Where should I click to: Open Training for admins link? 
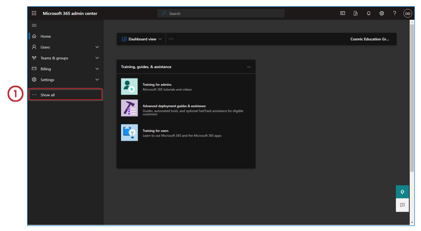click(x=157, y=85)
